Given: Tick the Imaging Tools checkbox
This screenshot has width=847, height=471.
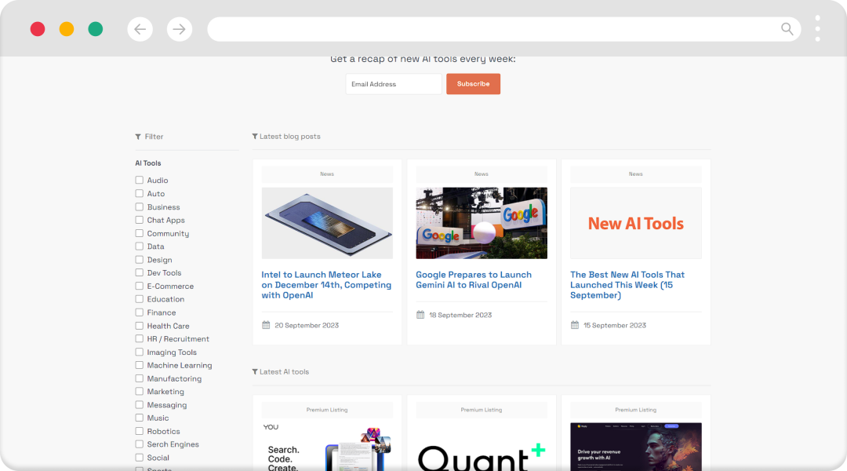Looking at the screenshot, I should 140,352.
